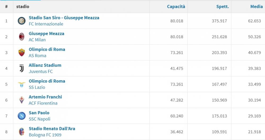
Task: Open the Artemio Franchi stadium link
Action: [45, 97]
